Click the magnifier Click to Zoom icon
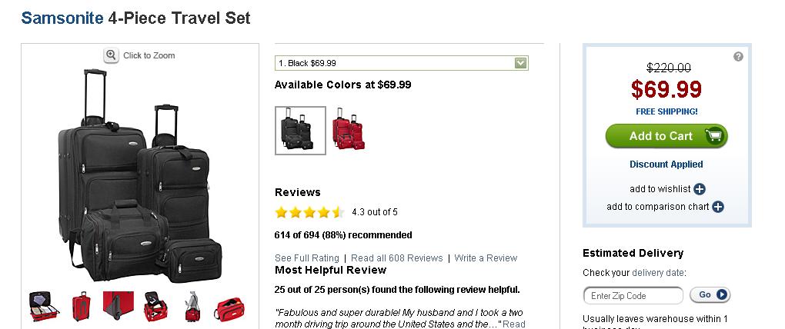The width and height of the screenshot is (785, 329). [x=112, y=55]
